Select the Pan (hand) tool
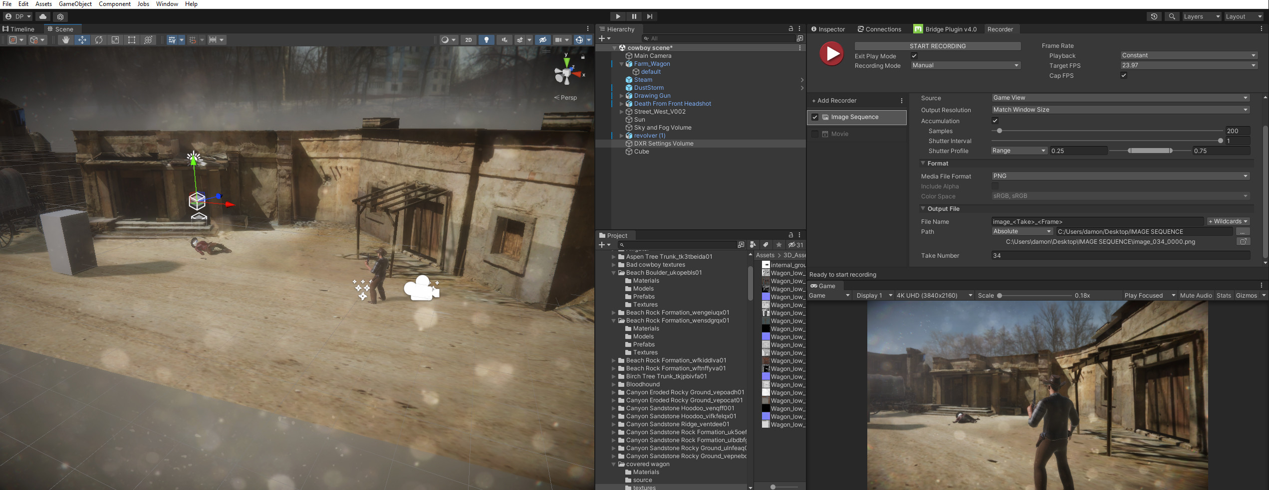1269x490 pixels. coord(66,40)
